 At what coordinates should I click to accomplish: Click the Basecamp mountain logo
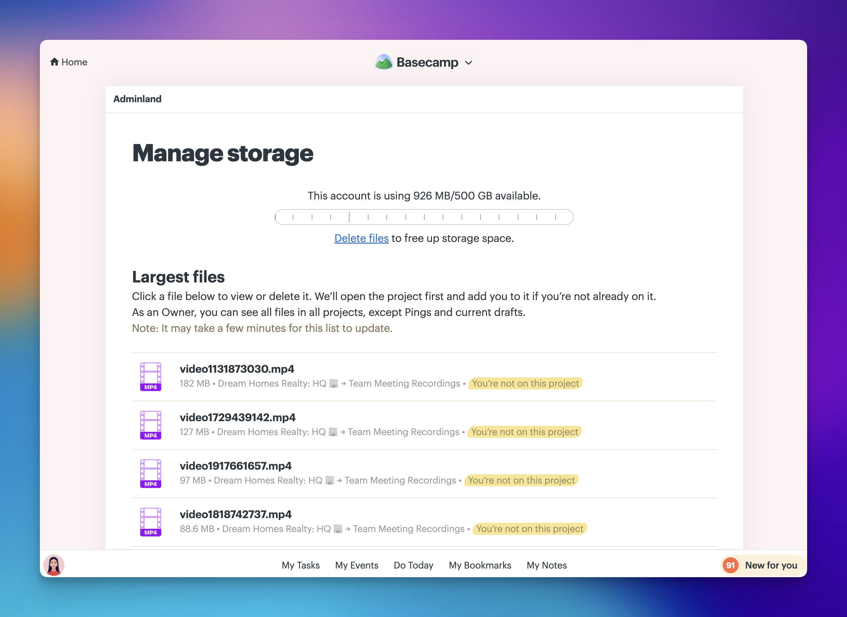[384, 62]
